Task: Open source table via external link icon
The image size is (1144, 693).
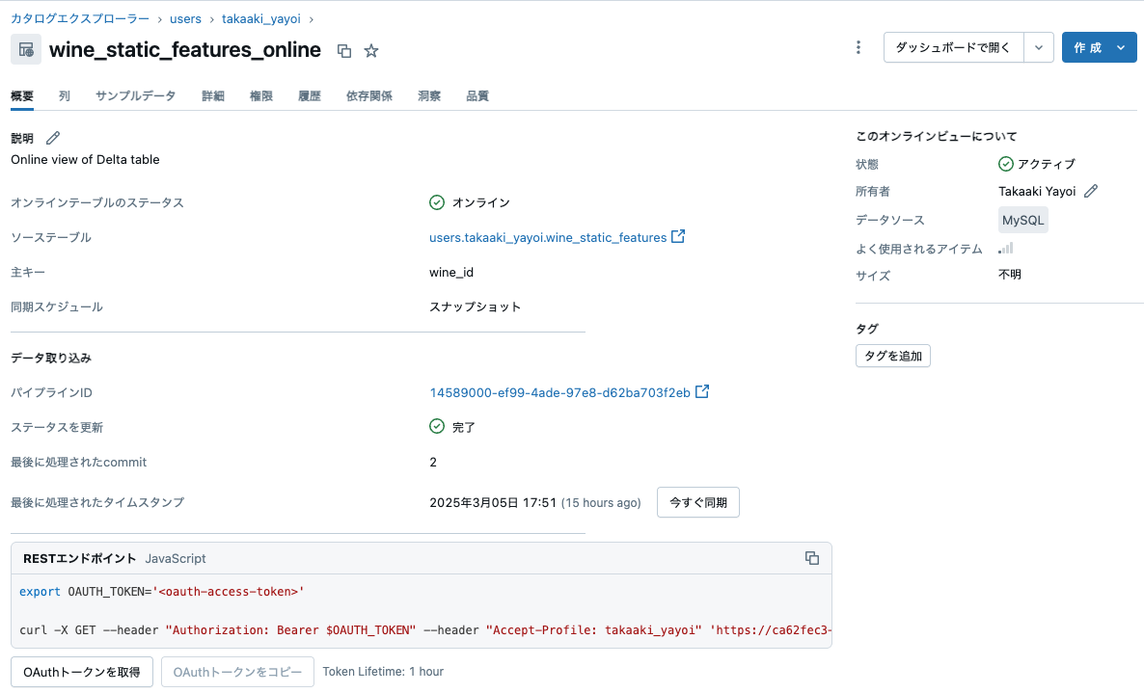Action: 677,236
